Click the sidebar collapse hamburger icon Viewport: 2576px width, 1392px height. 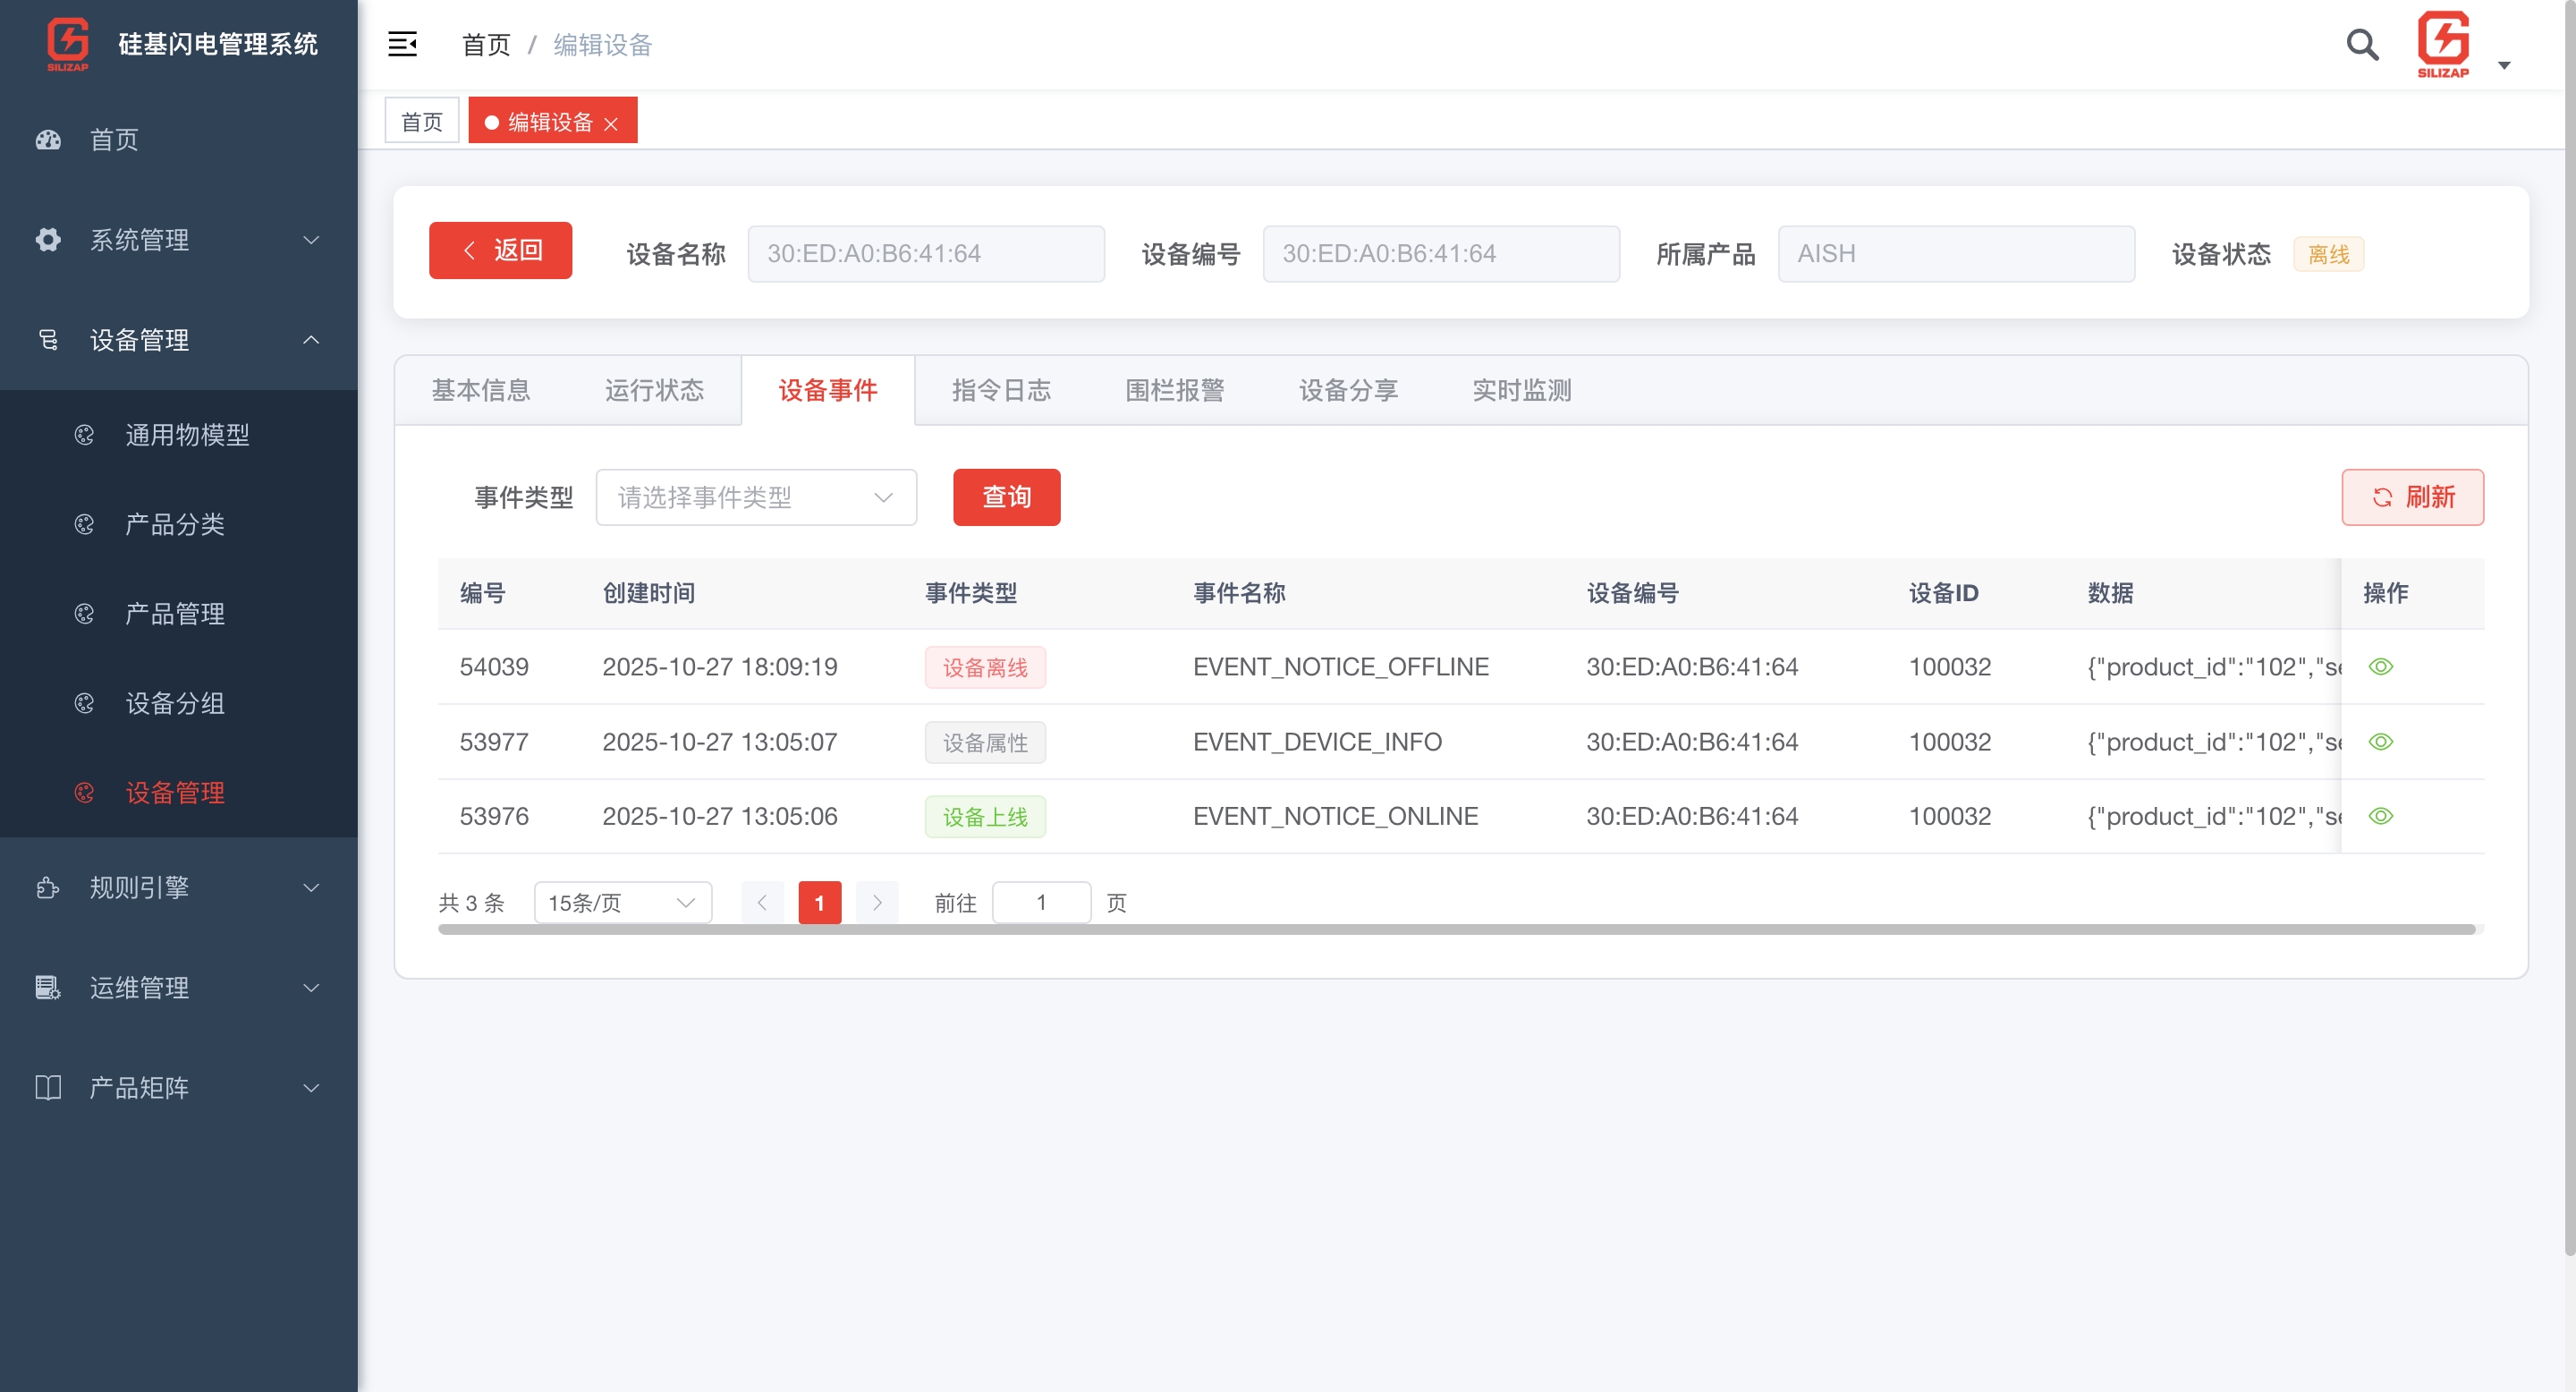tap(402, 44)
